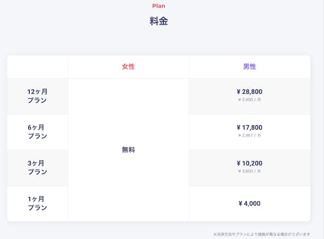Select the 料金 page title
The width and height of the screenshot is (324, 239).
pos(159,21)
